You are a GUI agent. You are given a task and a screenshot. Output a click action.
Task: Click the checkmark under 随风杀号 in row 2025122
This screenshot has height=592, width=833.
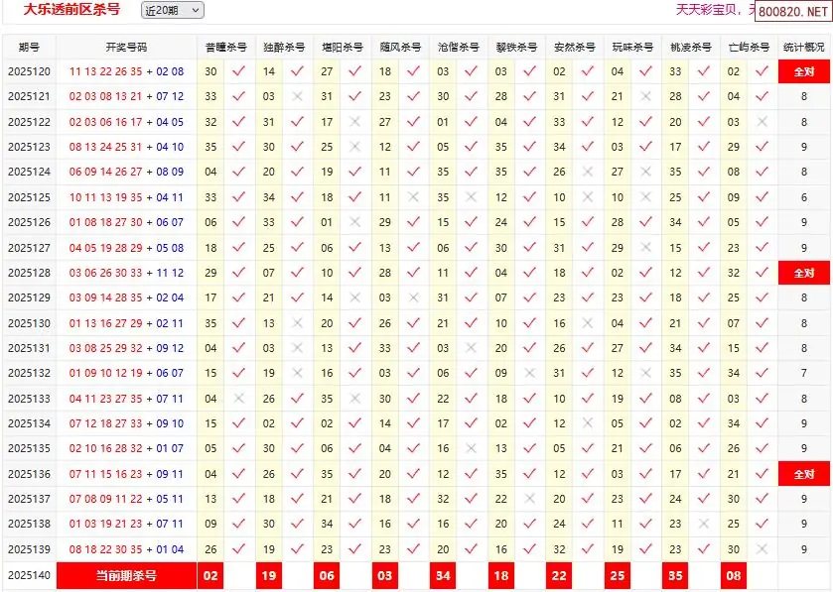click(x=413, y=122)
